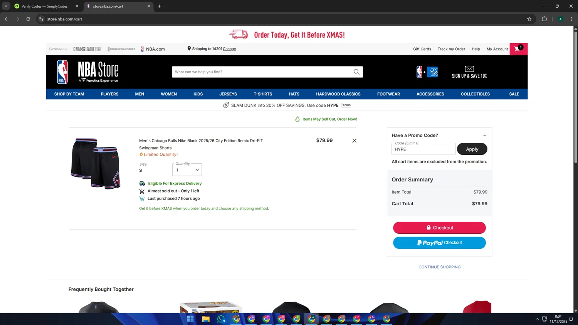This screenshot has width=578, height=325.
Task: Click CONTINUE SHOPPING link
Action: [x=439, y=267]
